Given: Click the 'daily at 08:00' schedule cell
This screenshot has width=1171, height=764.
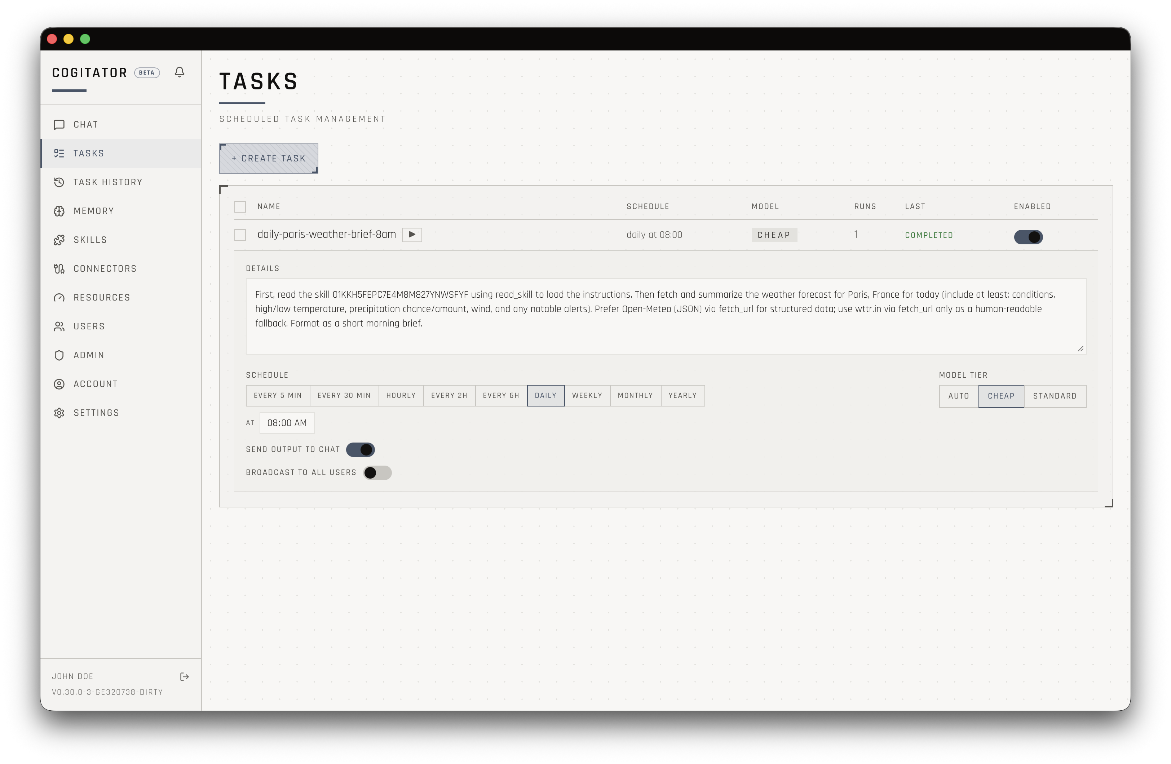Looking at the screenshot, I should [x=654, y=235].
